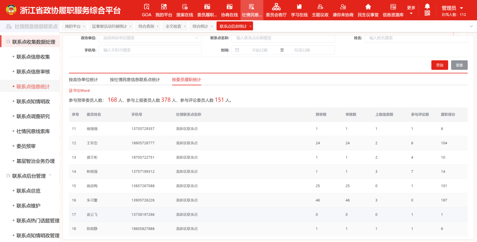Select 按社情民意信息联系点统计 tab
The image size is (477, 242).
tap(135, 80)
